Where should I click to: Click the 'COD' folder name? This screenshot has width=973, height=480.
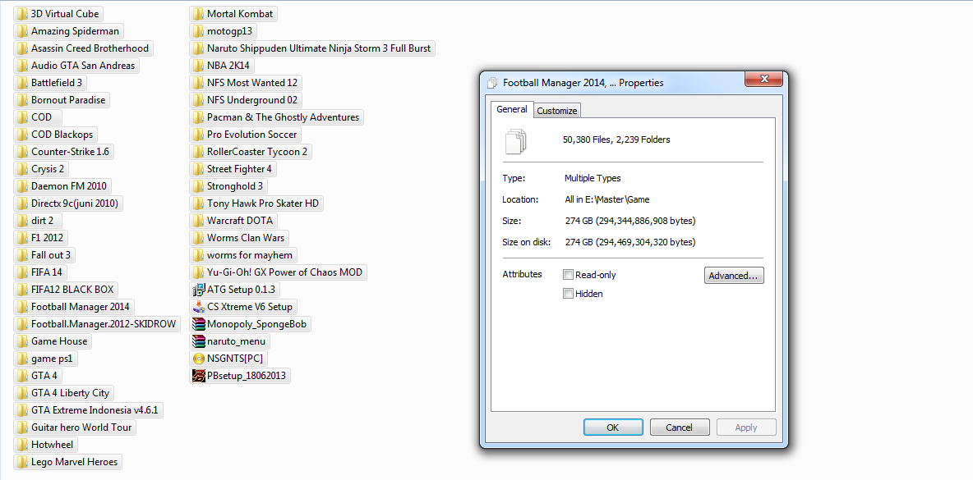pyautogui.click(x=42, y=117)
